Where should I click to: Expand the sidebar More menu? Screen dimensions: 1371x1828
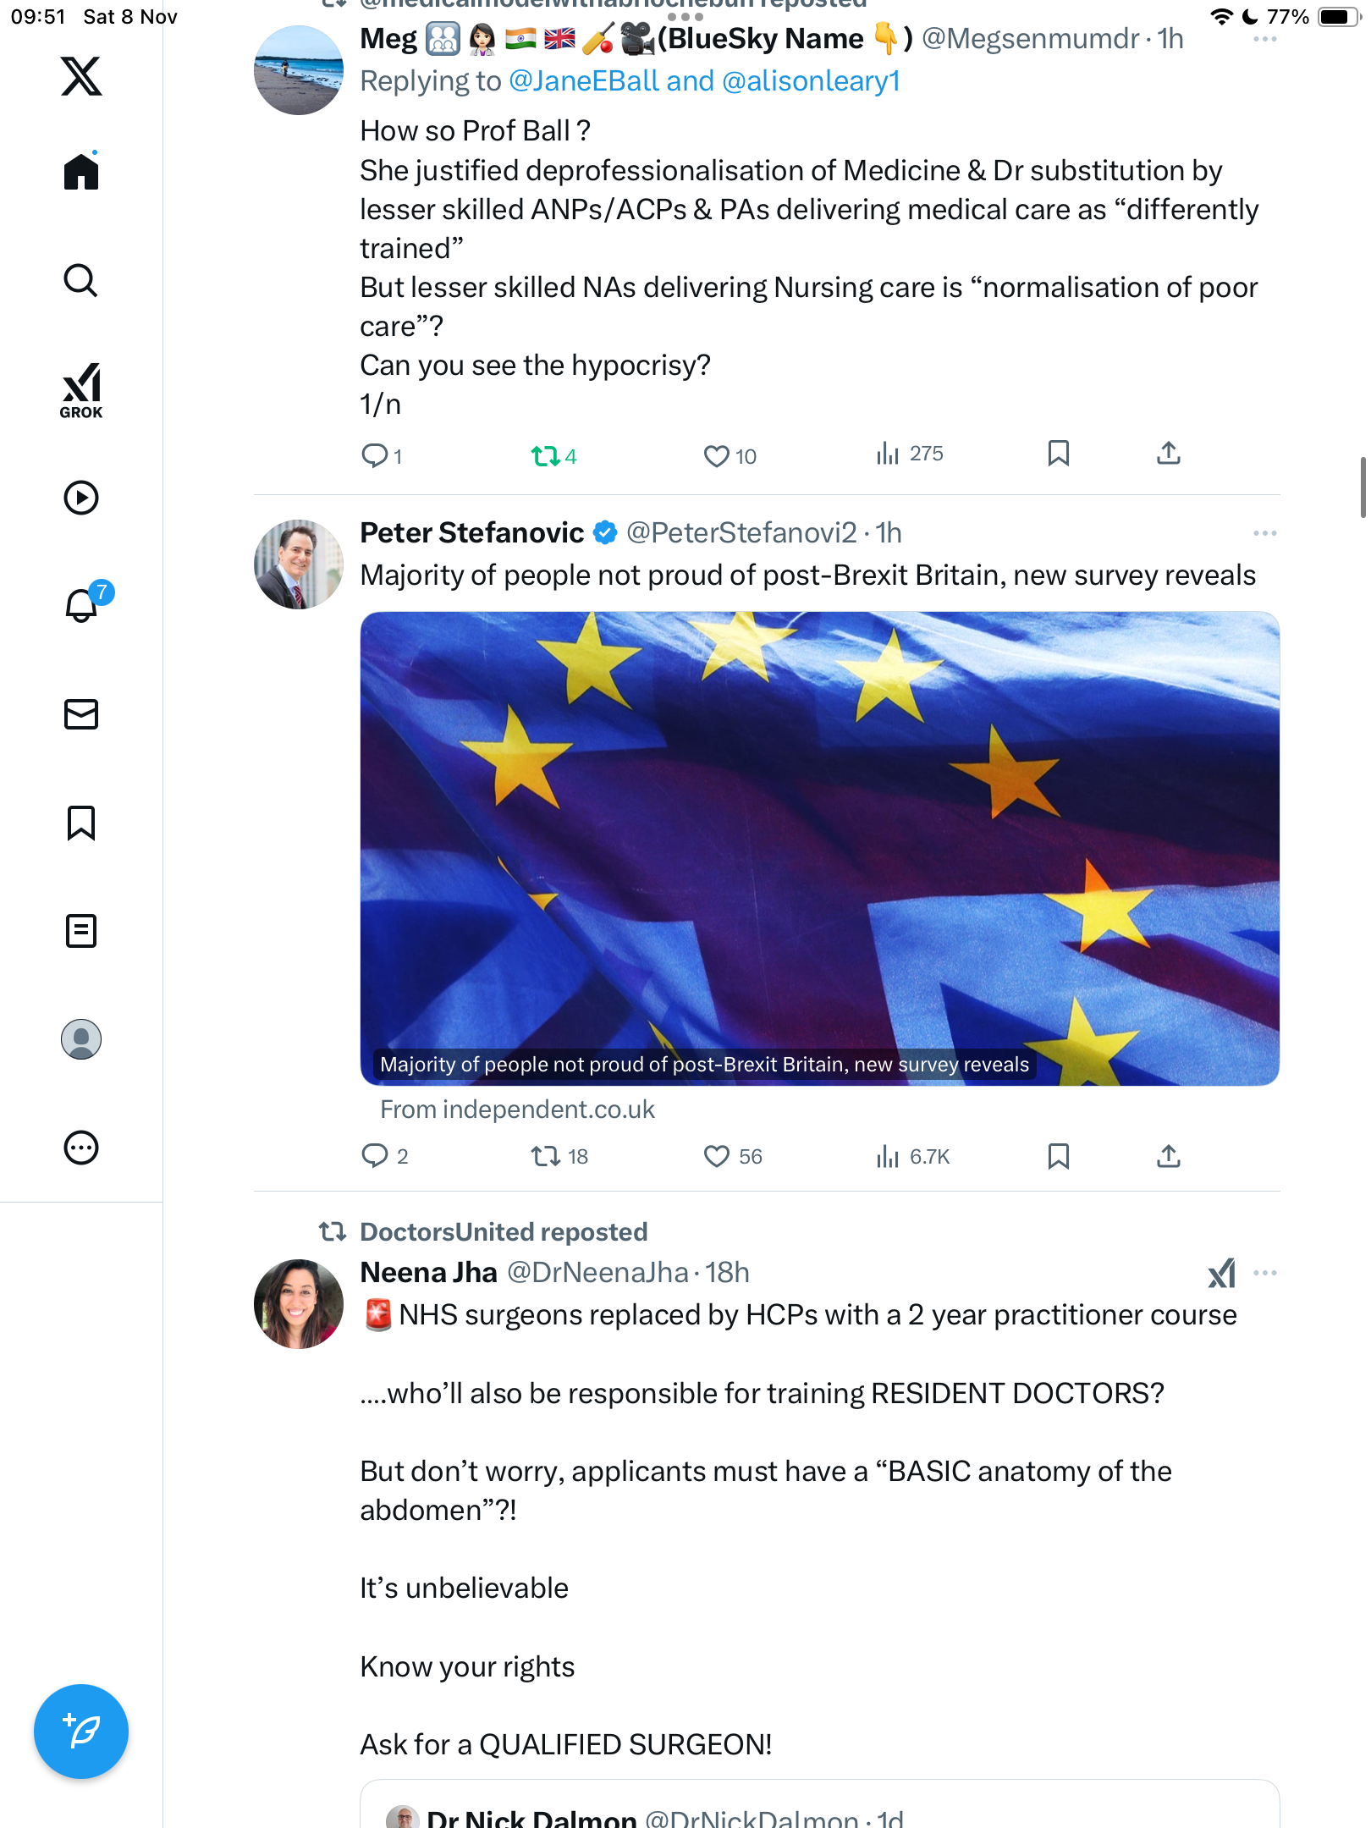81,1148
